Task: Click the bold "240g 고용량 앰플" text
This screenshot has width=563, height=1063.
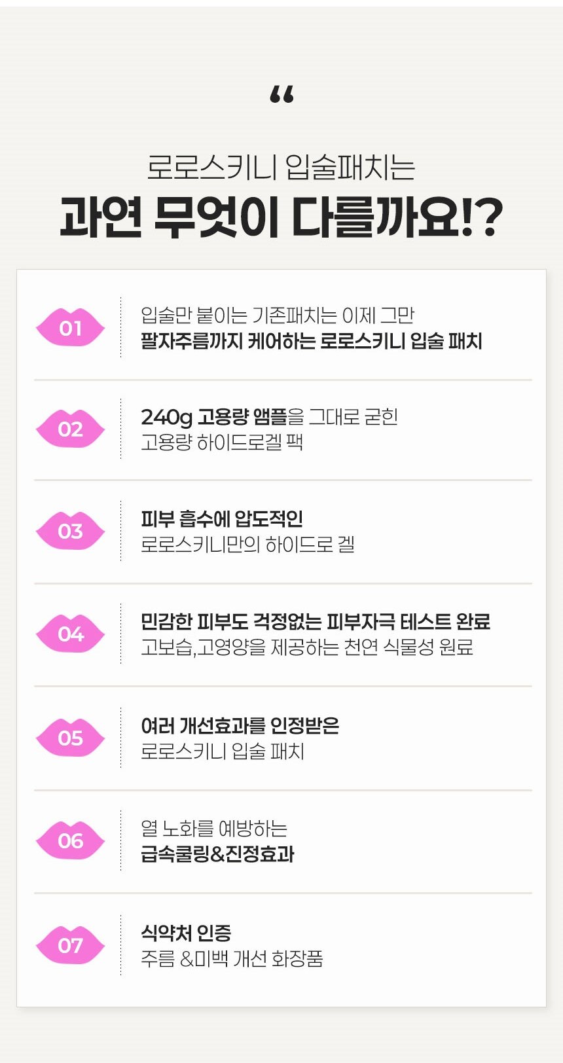Action: (214, 417)
